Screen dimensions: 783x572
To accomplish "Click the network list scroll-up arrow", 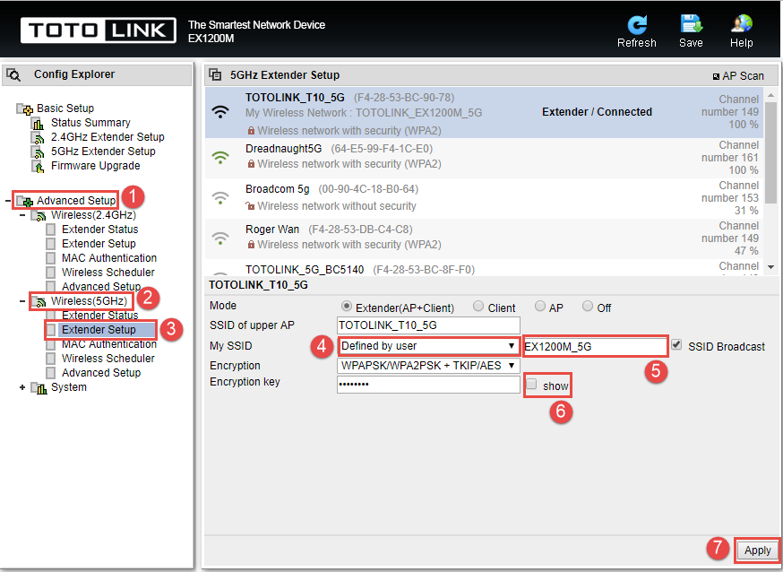I will coord(770,95).
